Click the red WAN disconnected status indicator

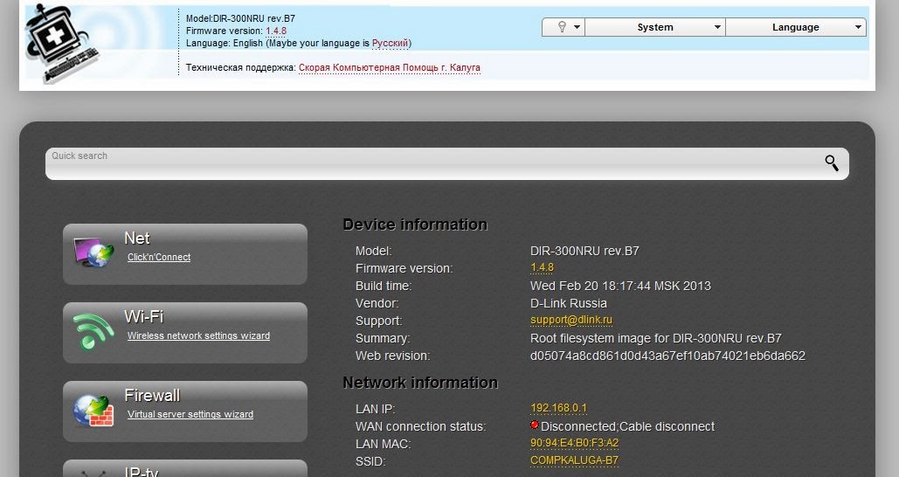(535, 425)
